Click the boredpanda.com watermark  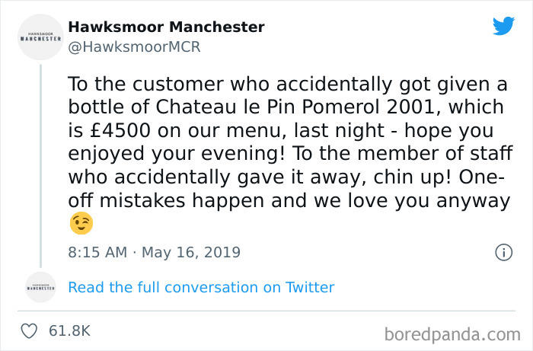(x=452, y=333)
